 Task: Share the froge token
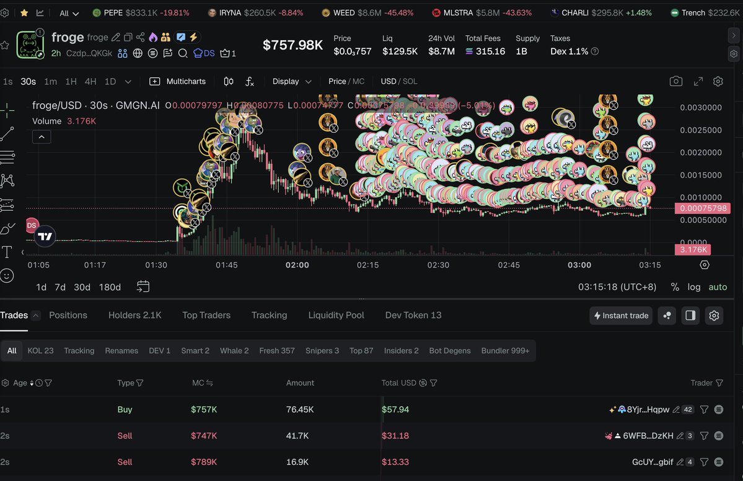140,37
